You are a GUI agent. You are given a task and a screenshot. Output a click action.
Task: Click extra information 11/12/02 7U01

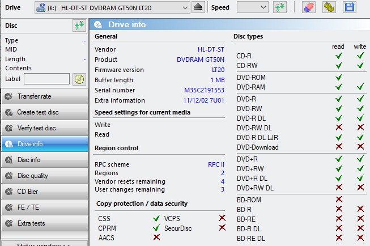(x=203, y=100)
